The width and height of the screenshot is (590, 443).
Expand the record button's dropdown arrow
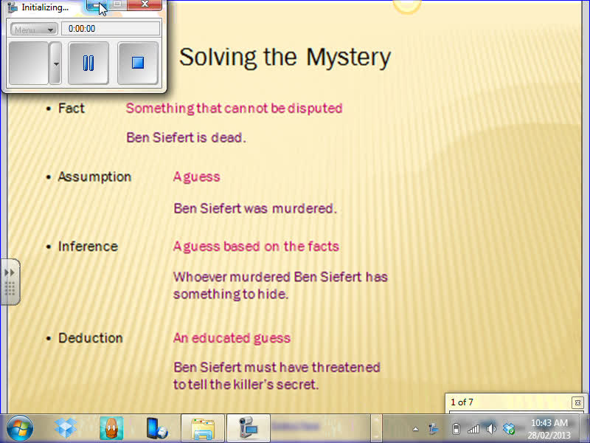[x=56, y=63]
